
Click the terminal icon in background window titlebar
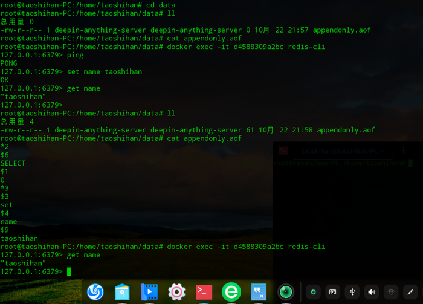click(x=283, y=150)
